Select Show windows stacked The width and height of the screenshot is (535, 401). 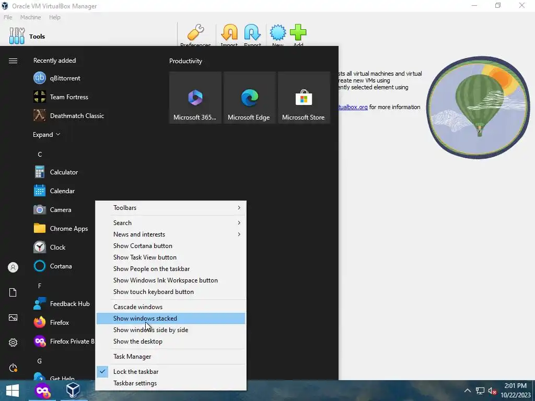click(171, 319)
